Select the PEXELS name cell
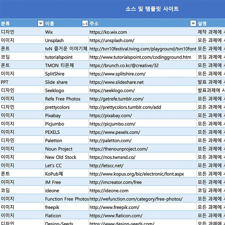Viewport: 225px width, 225px height. (x=66, y=132)
